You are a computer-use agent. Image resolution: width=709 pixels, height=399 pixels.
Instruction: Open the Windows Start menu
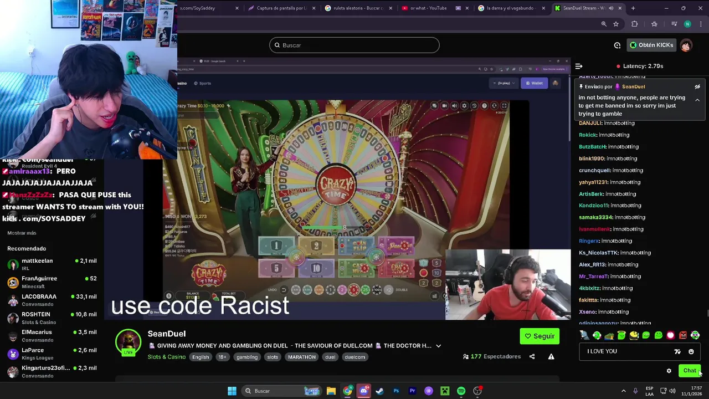[x=232, y=391]
